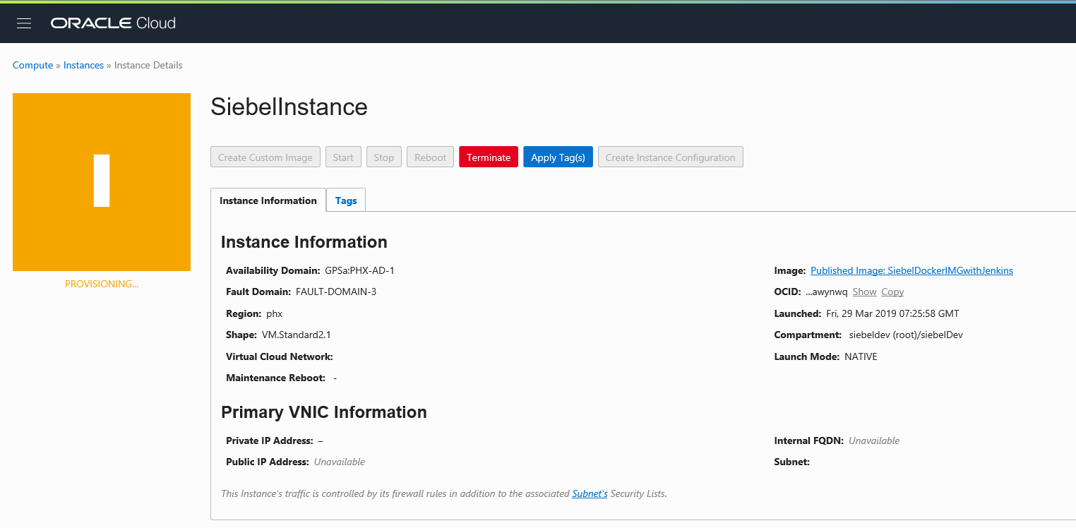Click the Oracle Cloud logo
The height and width of the screenshot is (528, 1076).
(x=112, y=22)
